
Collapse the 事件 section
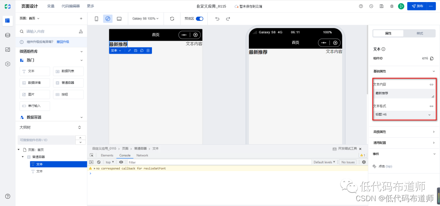[x=434, y=154]
